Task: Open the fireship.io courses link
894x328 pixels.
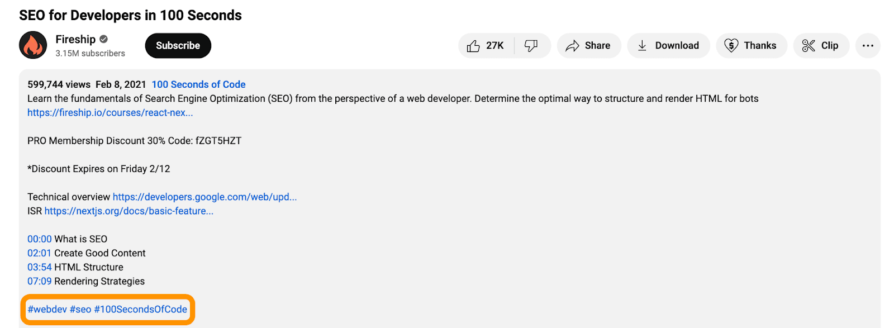Action: point(110,112)
